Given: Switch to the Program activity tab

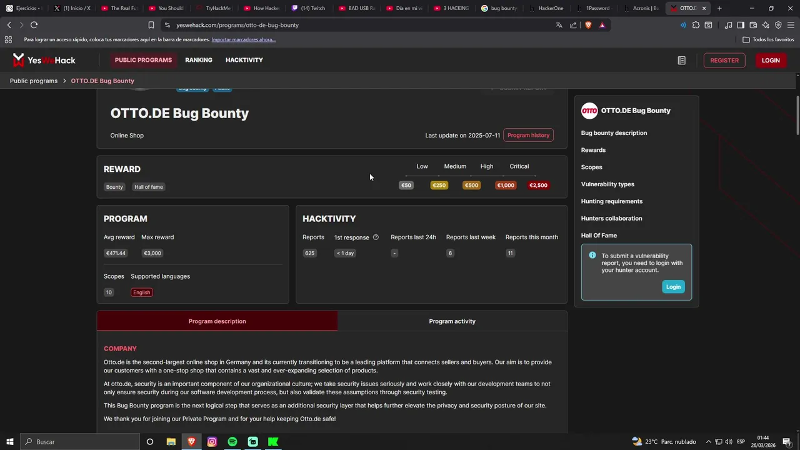Looking at the screenshot, I should click(452, 321).
